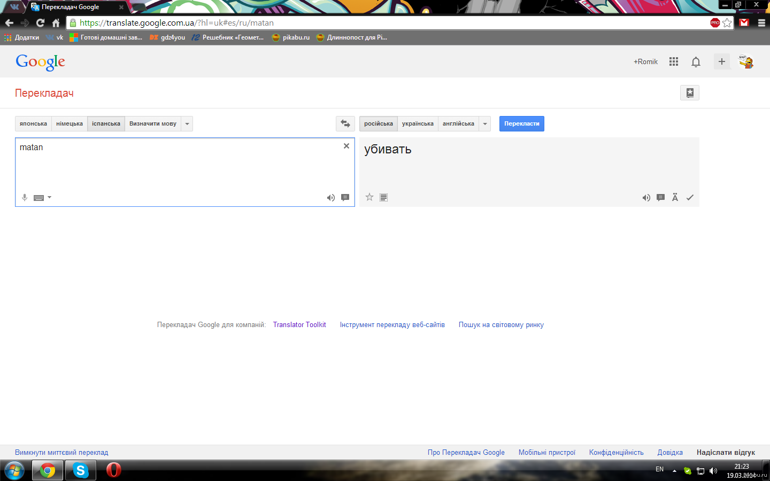Image resolution: width=770 pixels, height=481 pixels.
Task: Open the Мобільні пристрої link
Action: tap(547, 452)
